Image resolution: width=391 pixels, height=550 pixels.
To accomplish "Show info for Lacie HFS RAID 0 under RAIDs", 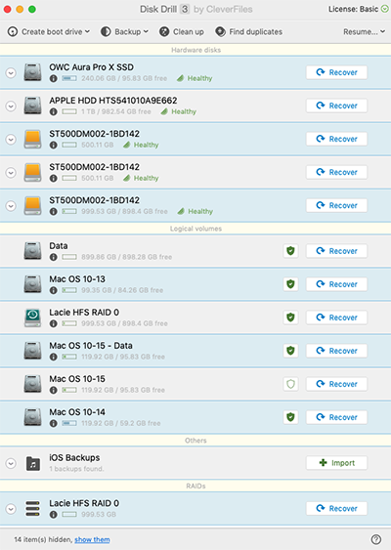I will [54, 515].
